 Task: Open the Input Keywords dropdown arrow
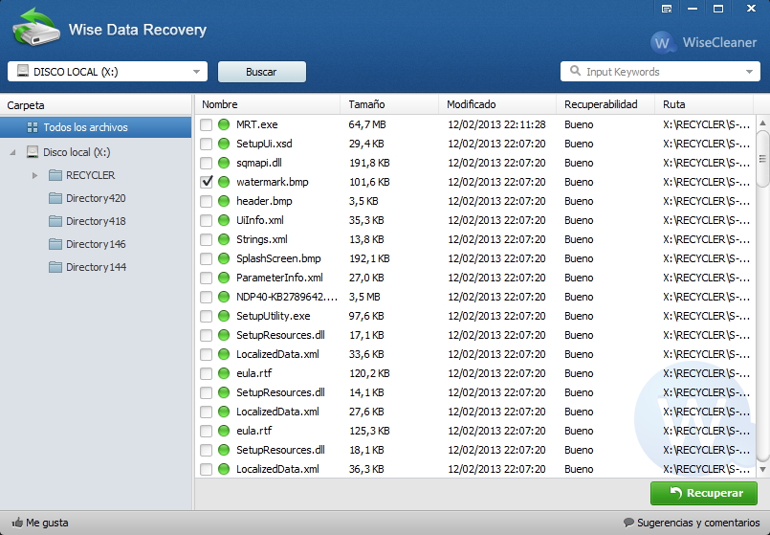point(749,72)
